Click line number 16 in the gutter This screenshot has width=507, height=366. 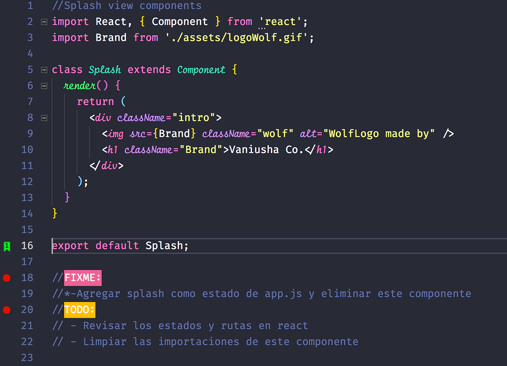pos(27,246)
